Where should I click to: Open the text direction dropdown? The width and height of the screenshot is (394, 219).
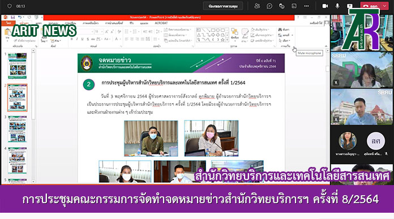[177, 29]
